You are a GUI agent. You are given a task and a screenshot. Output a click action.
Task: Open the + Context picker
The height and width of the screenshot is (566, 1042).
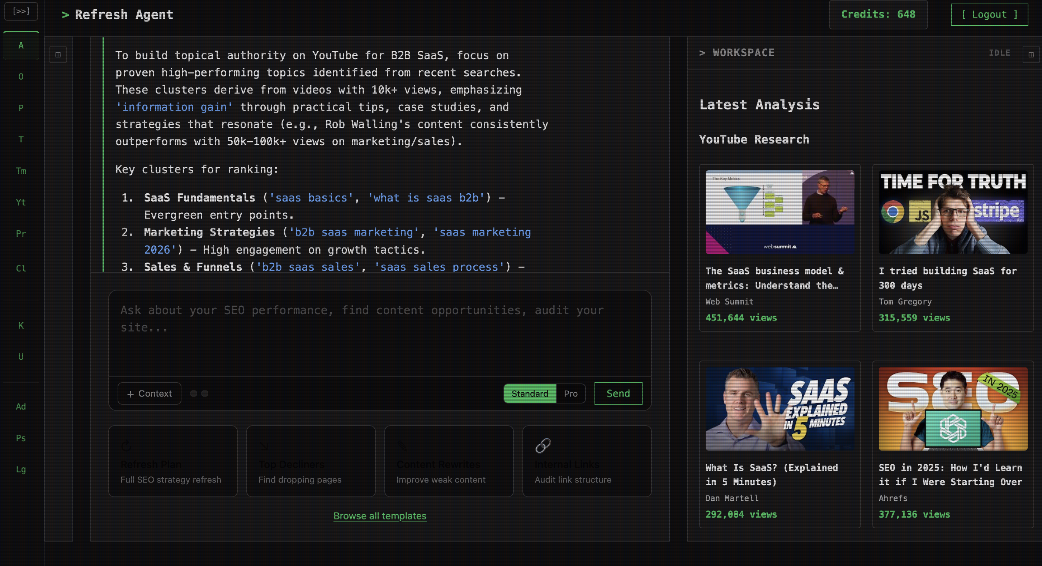(149, 393)
